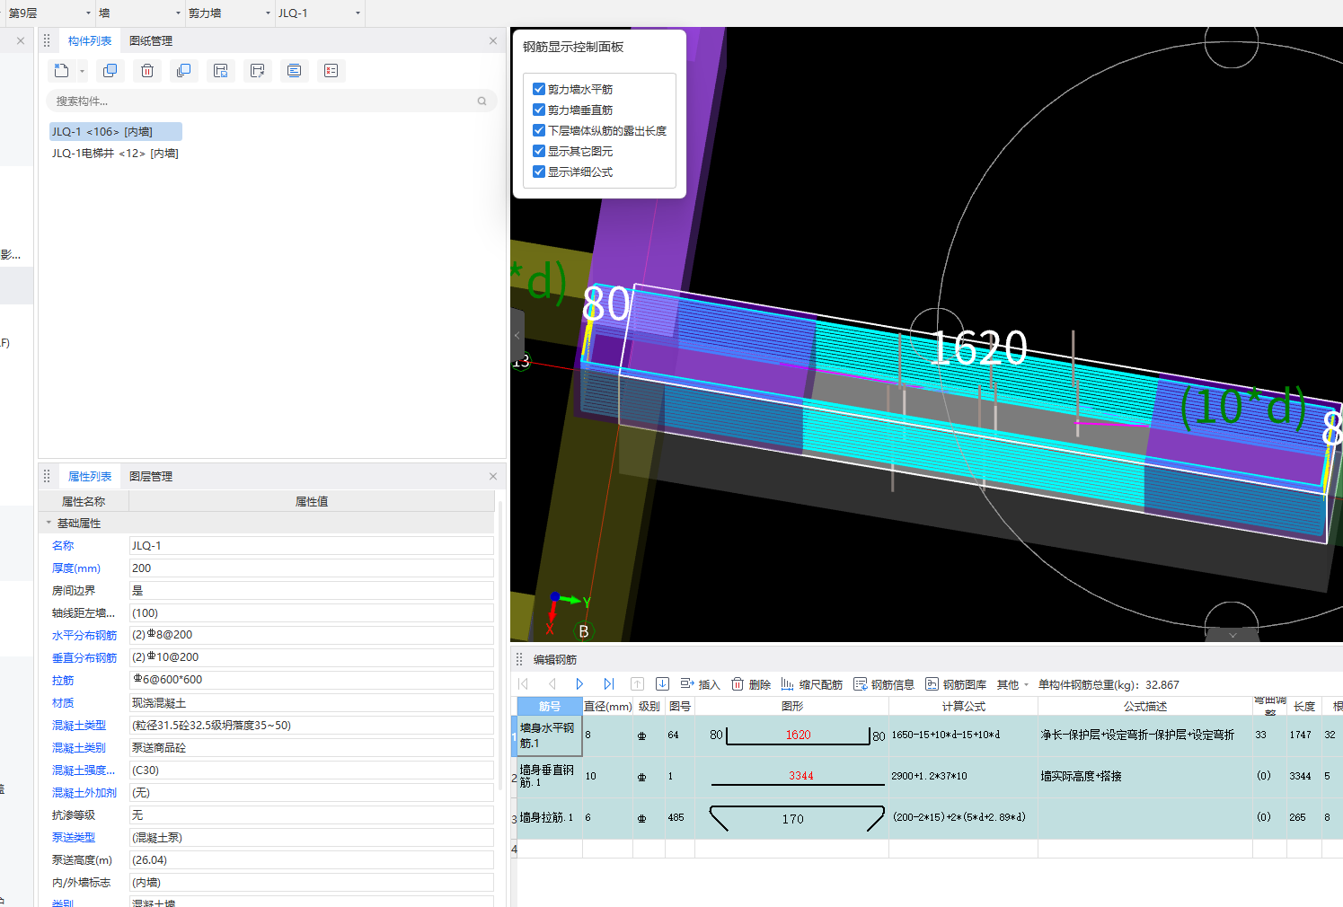Collapse the 基础属性 group
Image resolution: width=1343 pixels, height=907 pixels.
coord(49,523)
